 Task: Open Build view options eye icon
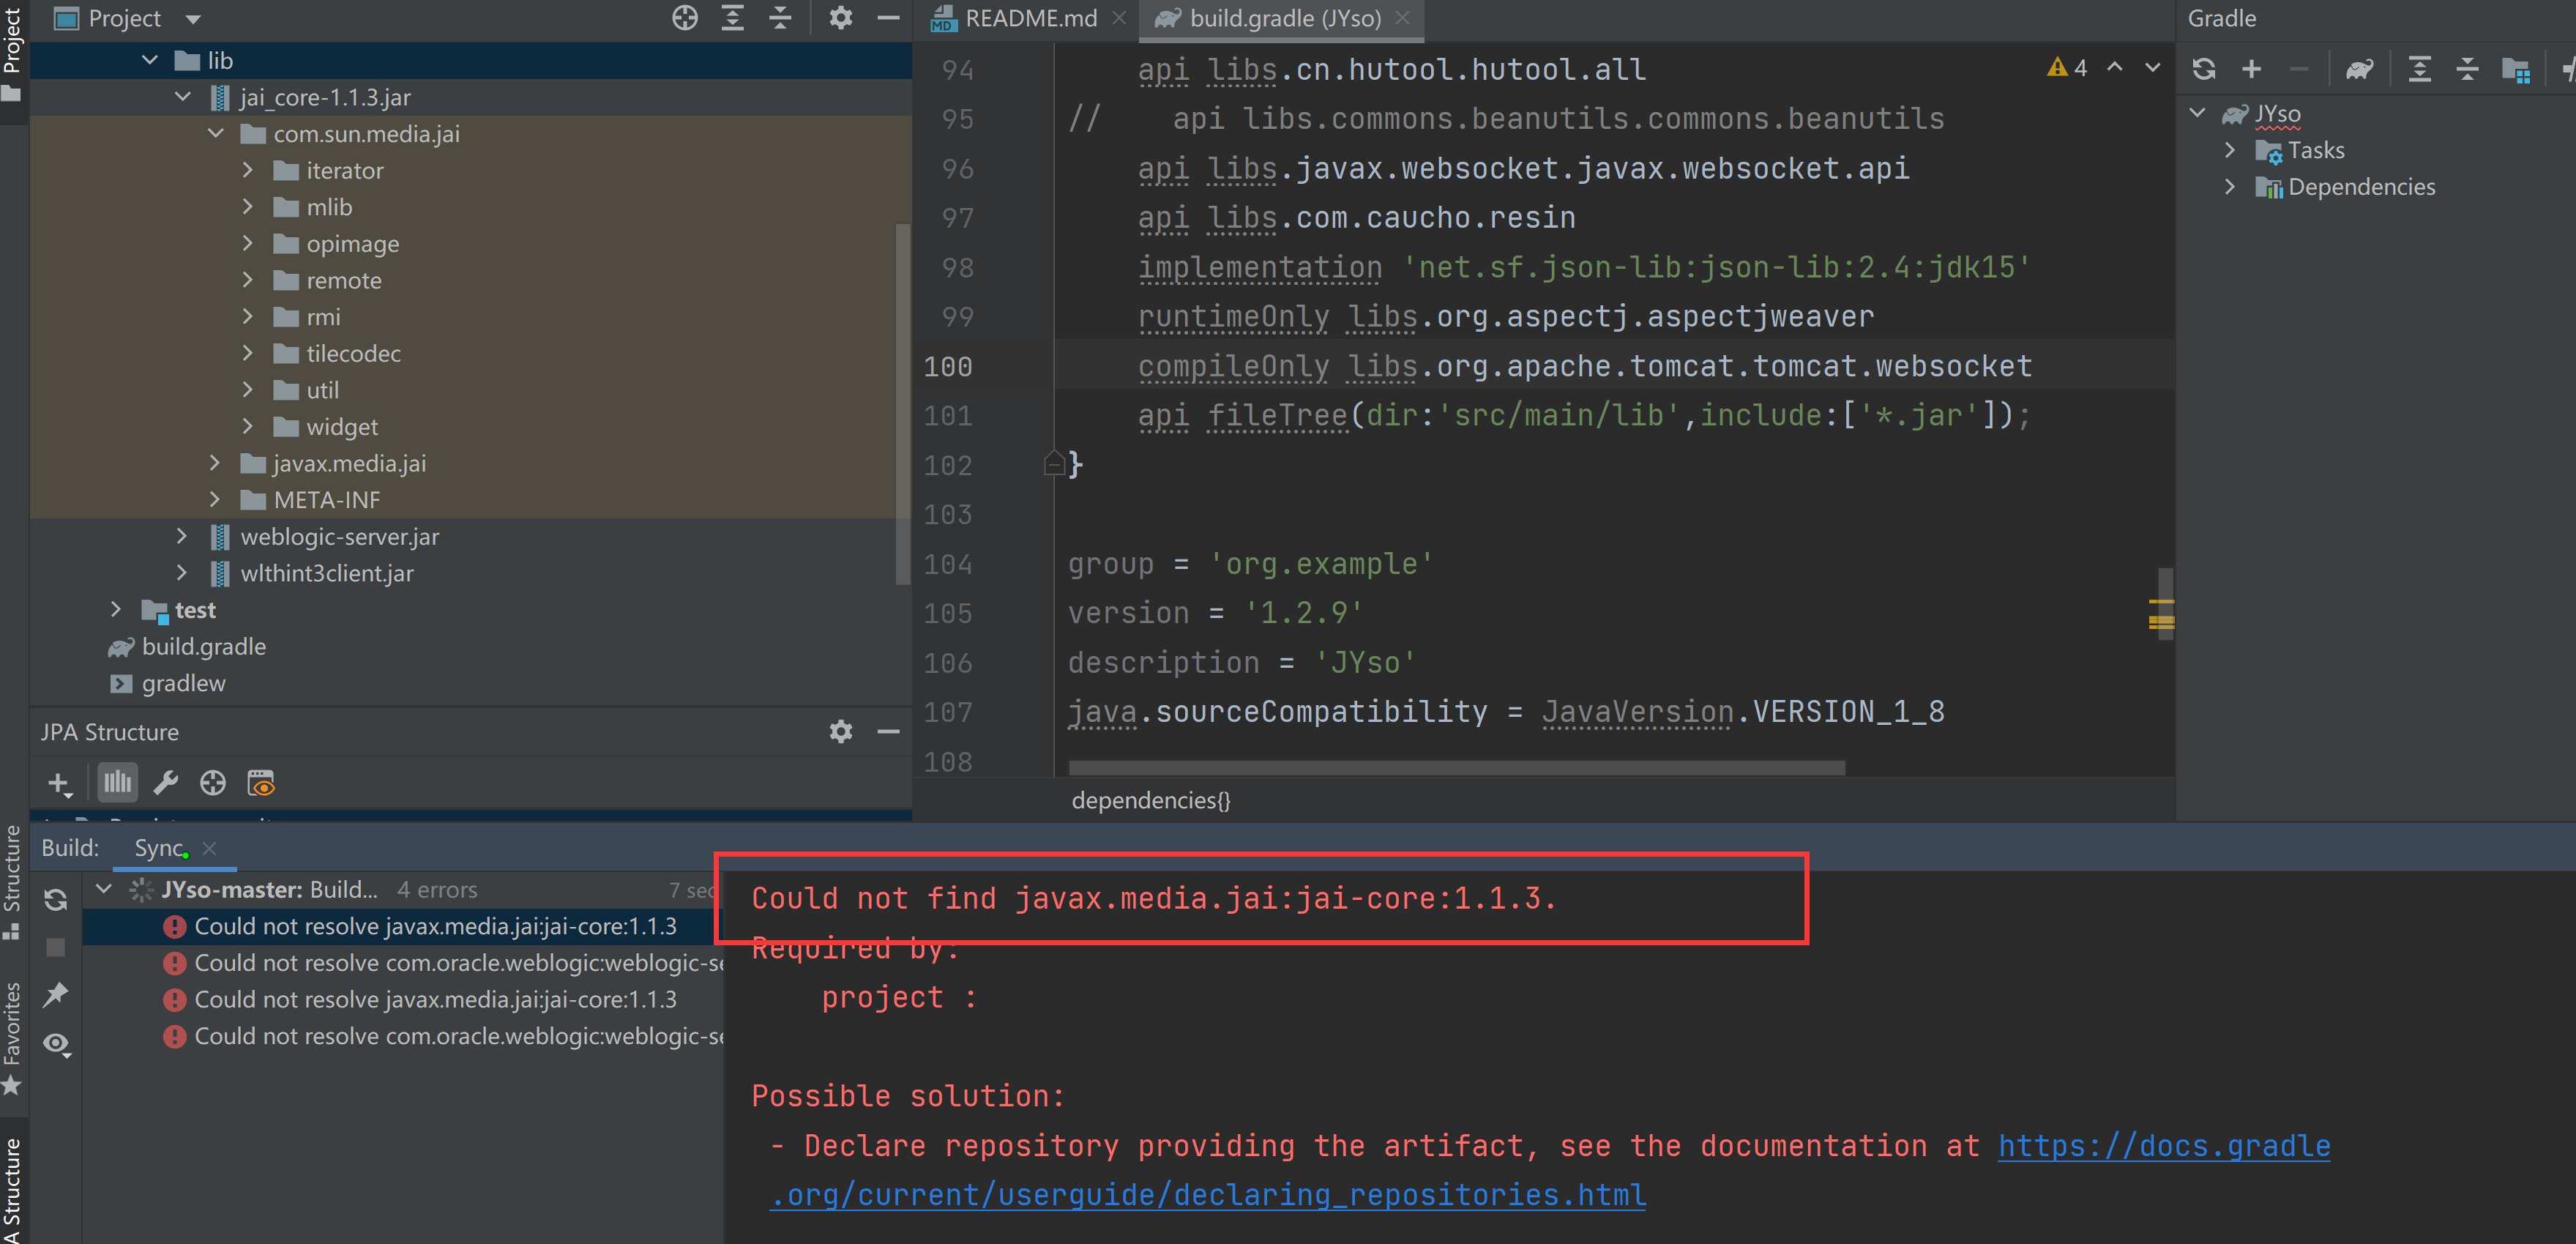pyautogui.click(x=56, y=1044)
